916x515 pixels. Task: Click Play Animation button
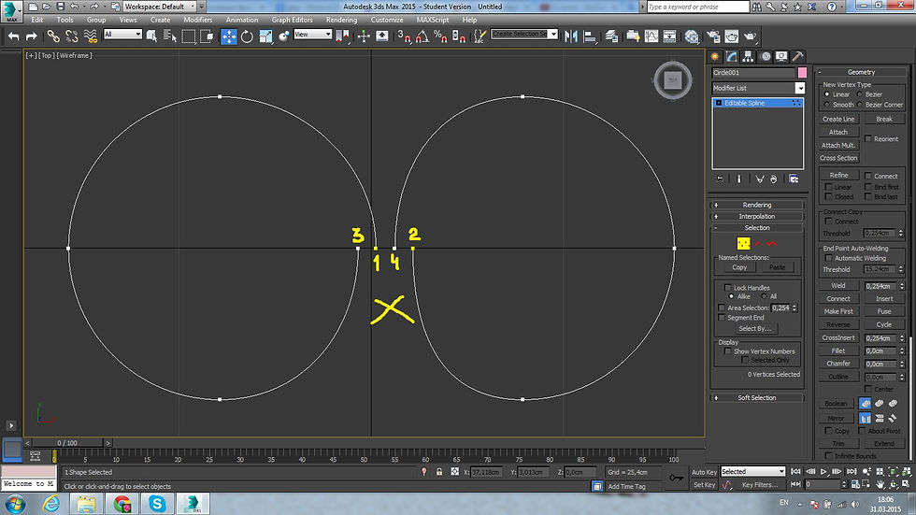(823, 471)
